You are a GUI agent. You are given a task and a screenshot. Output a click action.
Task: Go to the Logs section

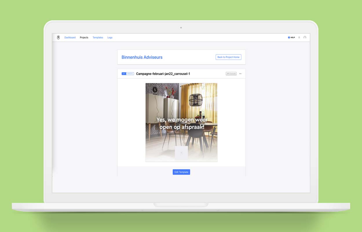point(110,37)
